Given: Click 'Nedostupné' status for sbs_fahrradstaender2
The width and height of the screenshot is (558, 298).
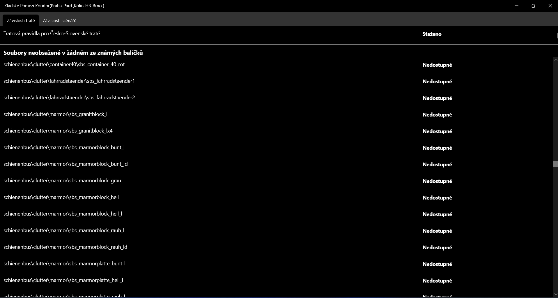Looking at the screenshot, I should [437, 98].
